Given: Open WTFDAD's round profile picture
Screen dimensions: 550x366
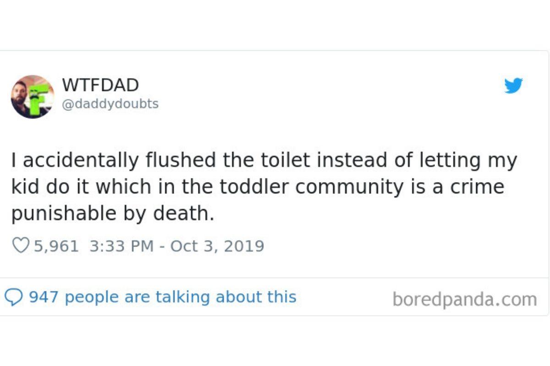Looking at the screenshot, I should 33,97.
